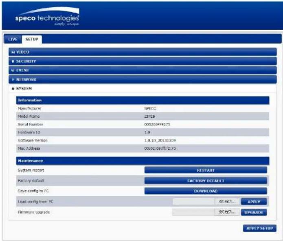This screenshot has height=241, width=283.
Task: Click the Firmware upgrade label
Action: point(34,213)
